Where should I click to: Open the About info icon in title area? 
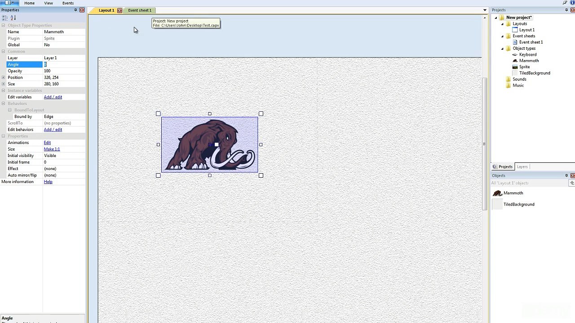click(x=572, y=3)
